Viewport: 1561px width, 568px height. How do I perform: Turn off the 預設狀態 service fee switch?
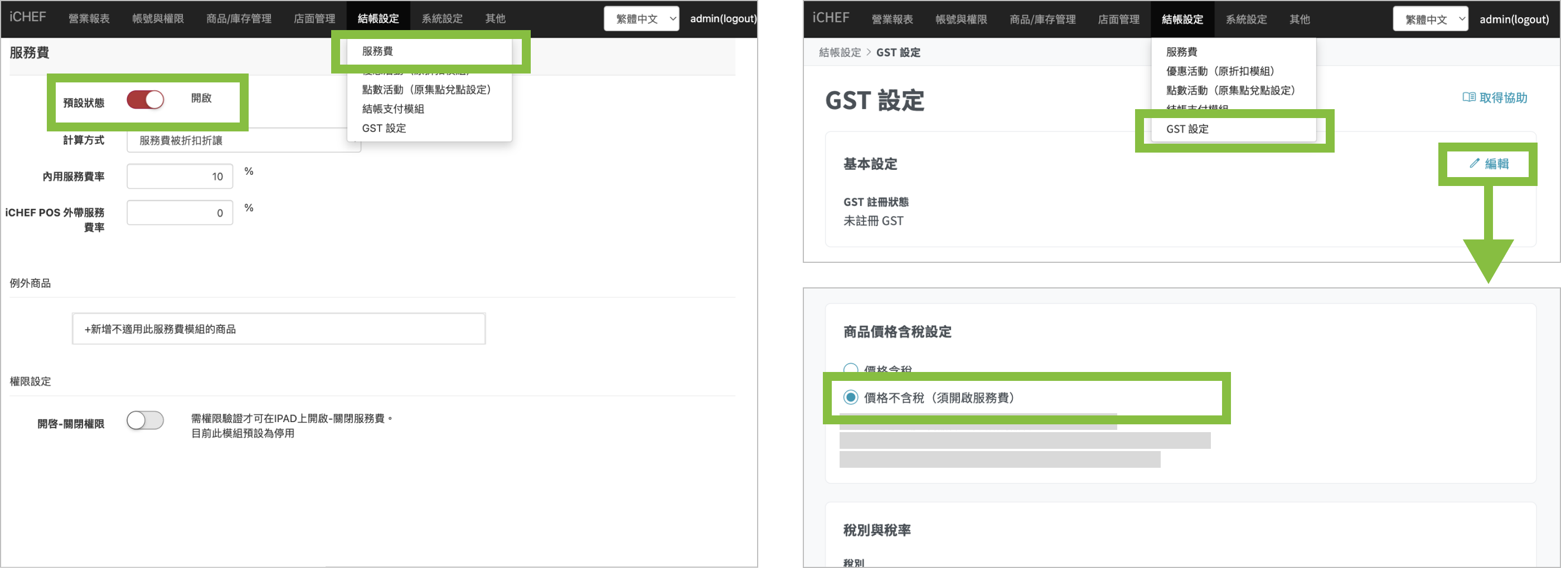click(x=146, y=100)
